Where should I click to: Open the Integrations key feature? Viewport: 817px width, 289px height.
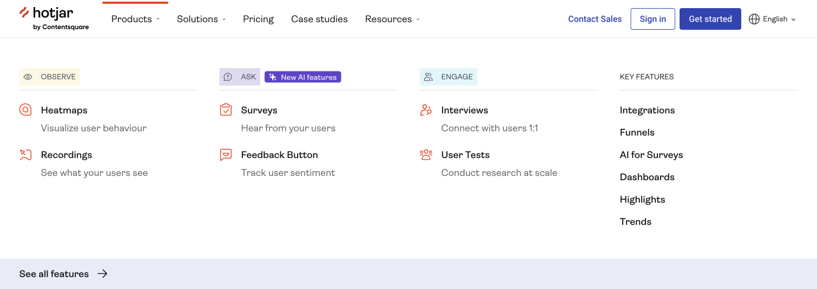647,110
